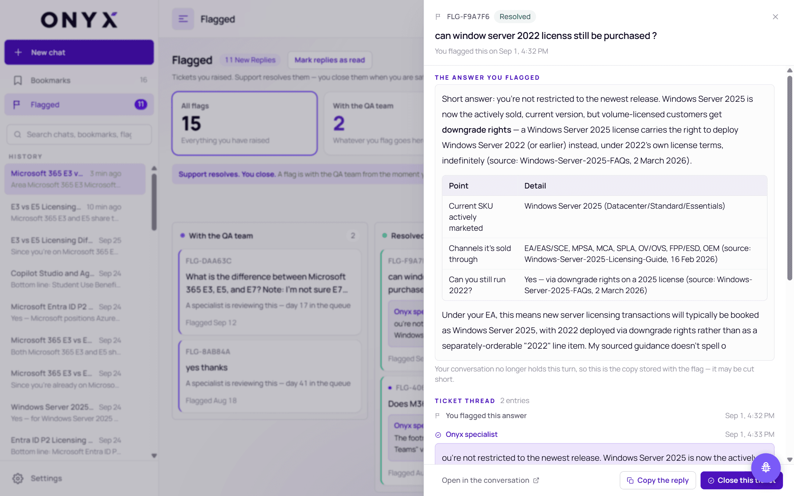Open in the conversation link

(490, 480)
